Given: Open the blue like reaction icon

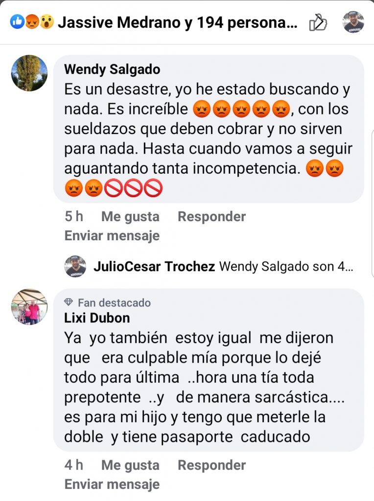Looking at the screenshot, I should point(17,22).
